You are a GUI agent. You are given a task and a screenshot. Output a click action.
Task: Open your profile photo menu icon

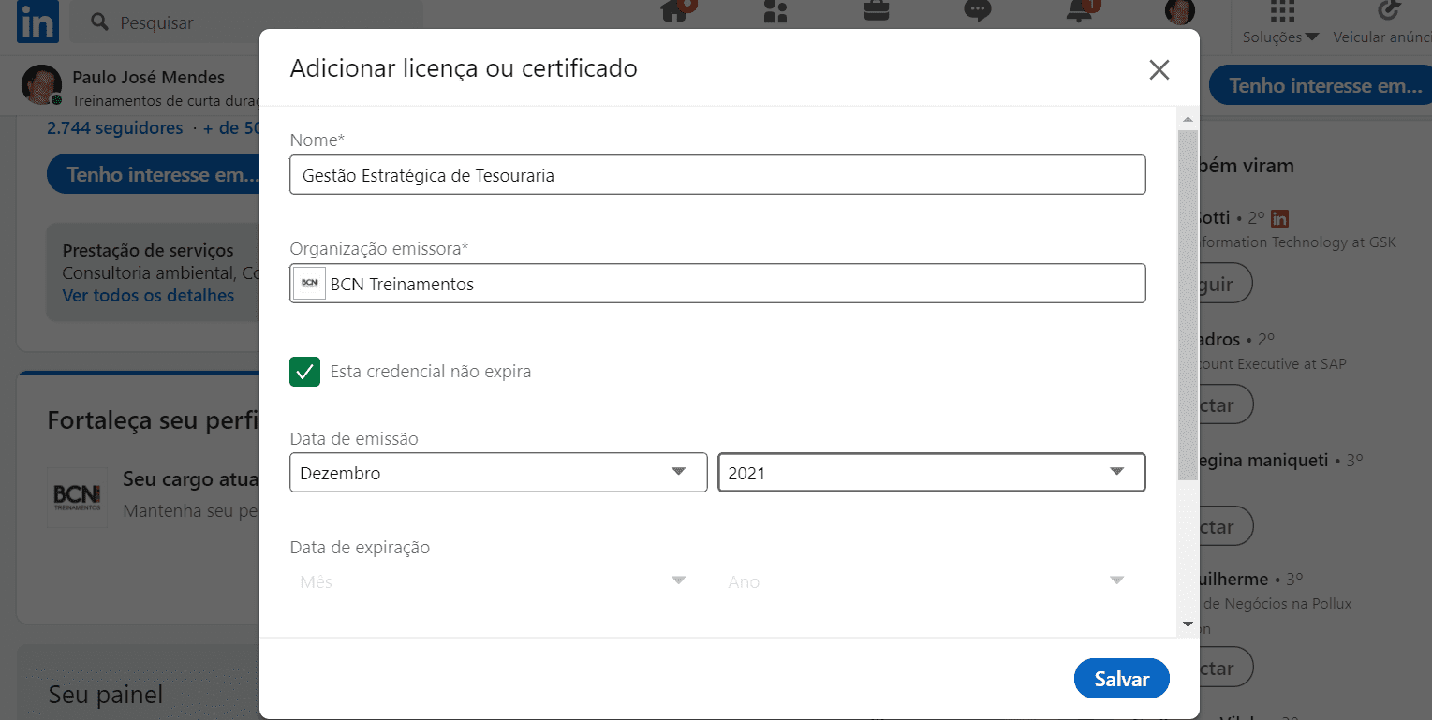(x=1178, y=12)
